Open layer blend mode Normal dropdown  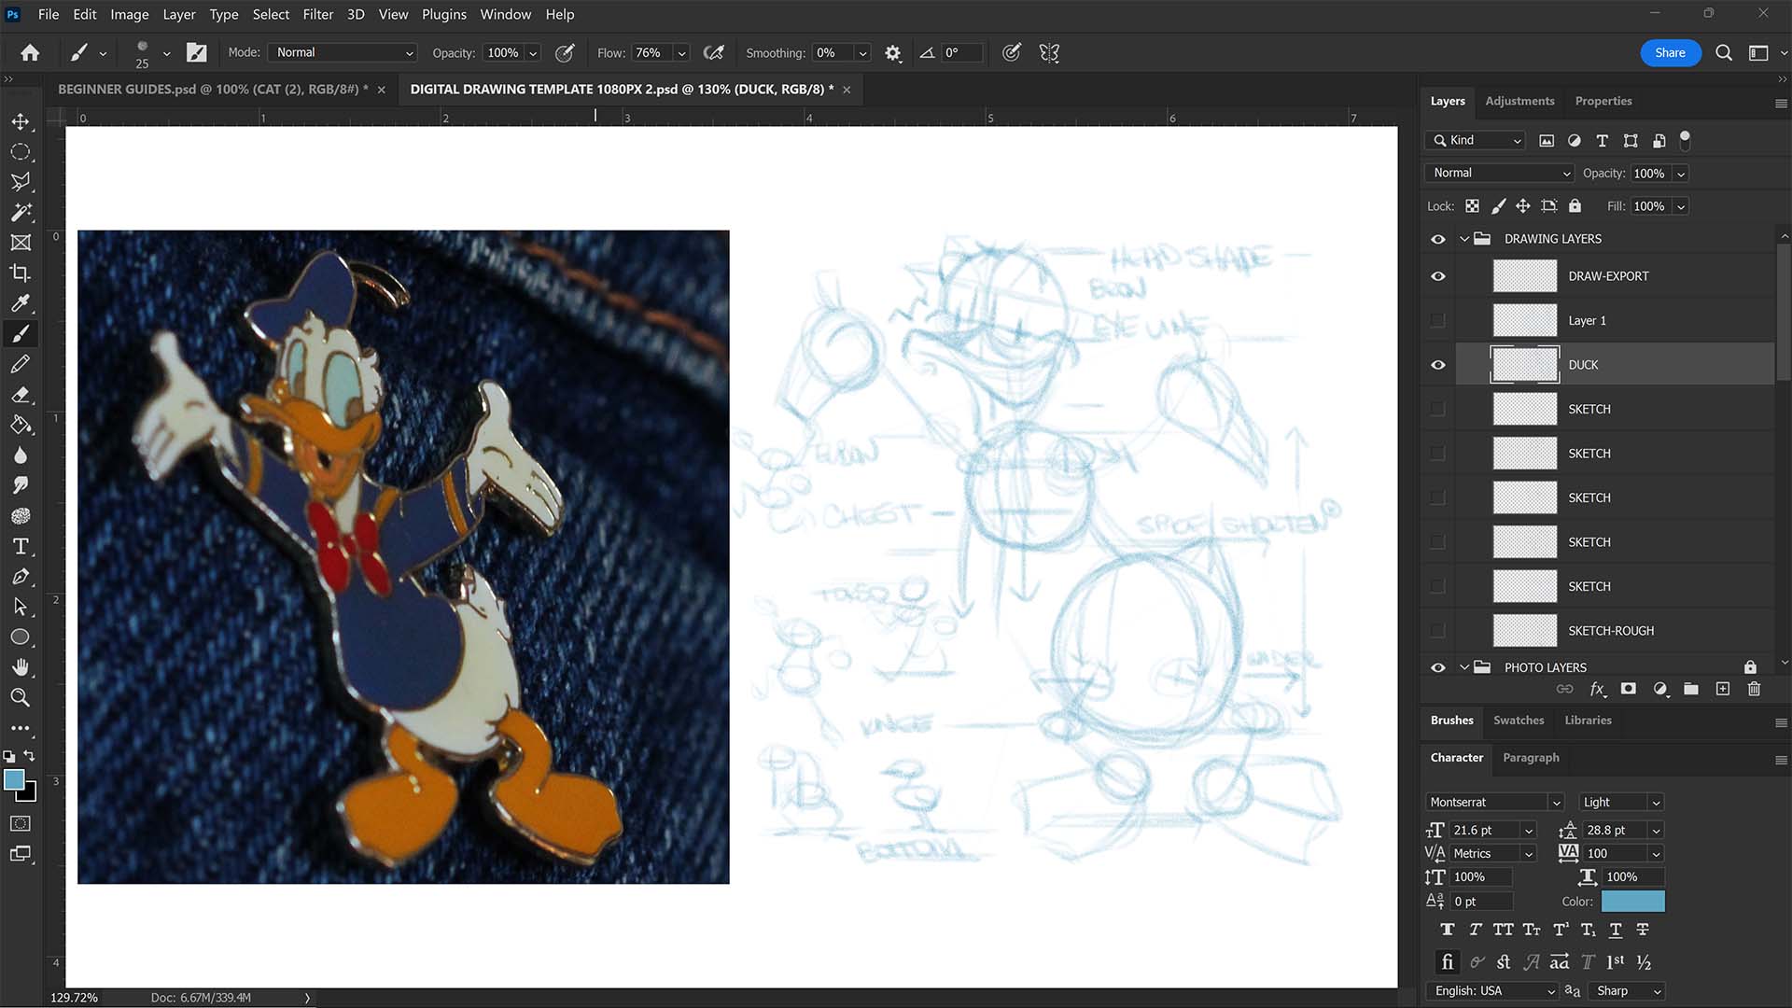tap(1499, 173)
